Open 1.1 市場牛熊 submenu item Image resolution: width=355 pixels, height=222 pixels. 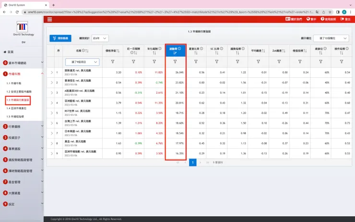[14, 83]
